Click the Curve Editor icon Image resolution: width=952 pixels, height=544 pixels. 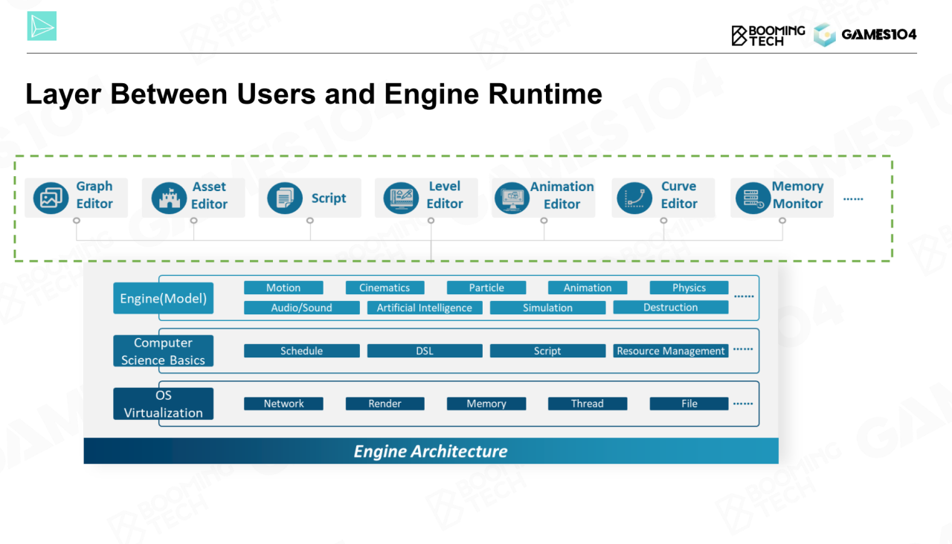click(634, 198)
